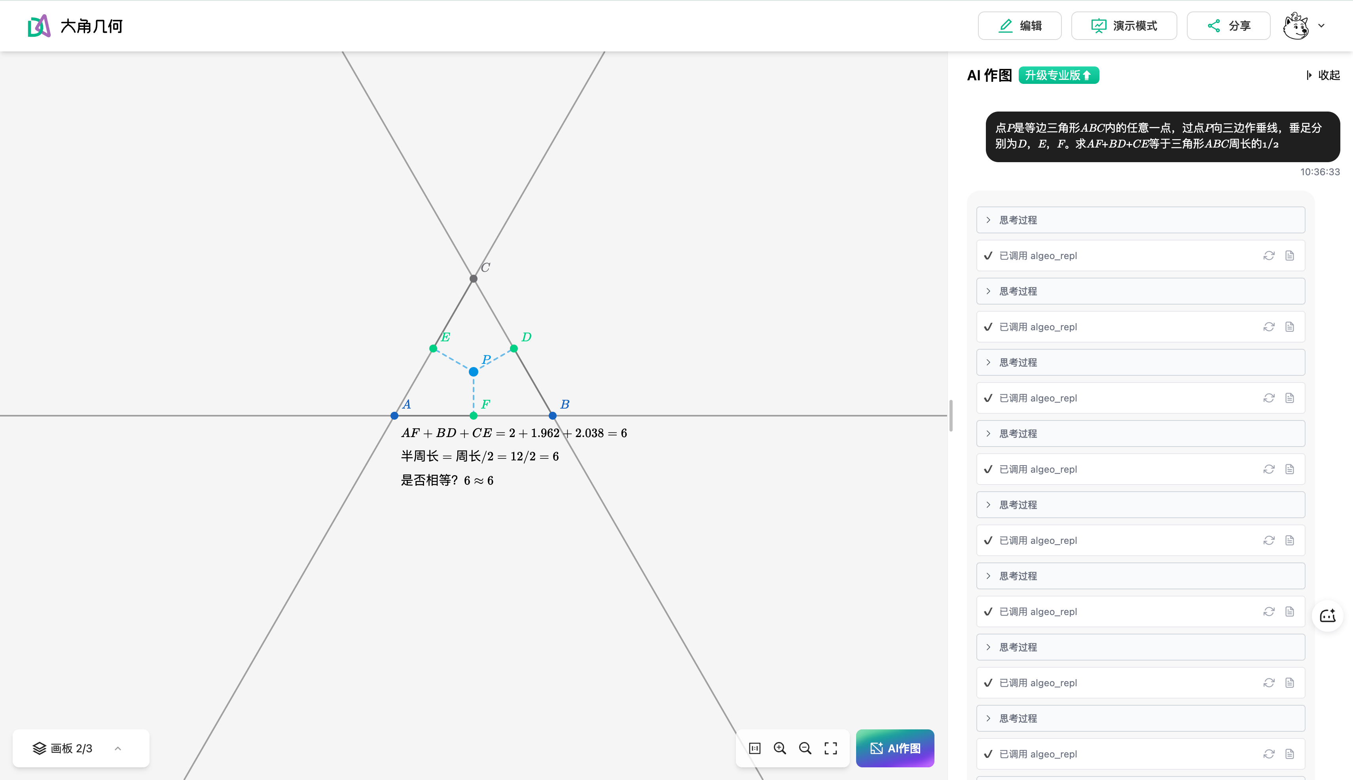
Task: Click the refresh icon on the seventh algeo_repl row
Action: tap(1269, 683)
